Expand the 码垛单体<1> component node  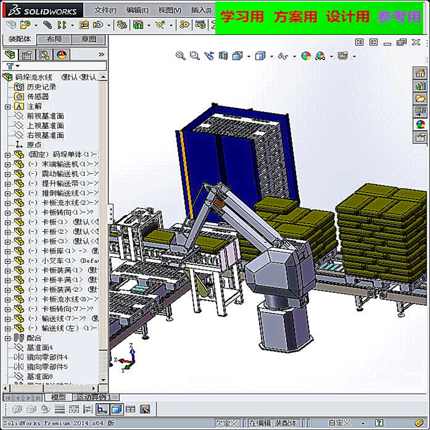(x=7, y=155)
